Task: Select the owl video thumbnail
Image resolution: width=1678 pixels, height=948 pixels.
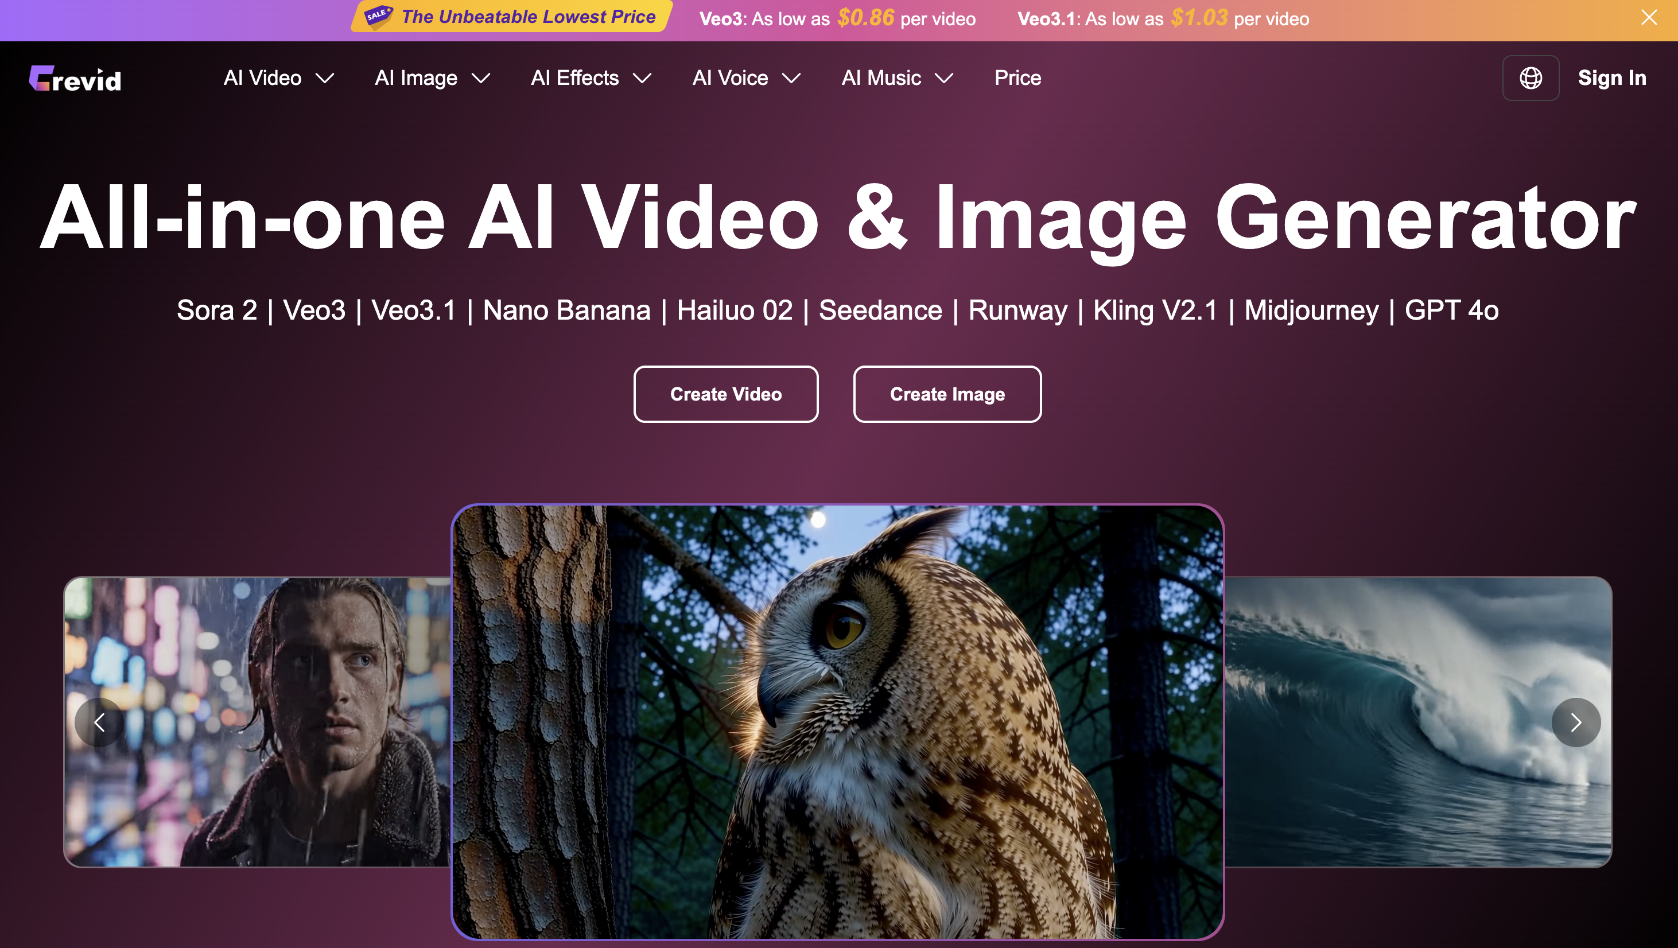Action: click(x=839, y=723)
